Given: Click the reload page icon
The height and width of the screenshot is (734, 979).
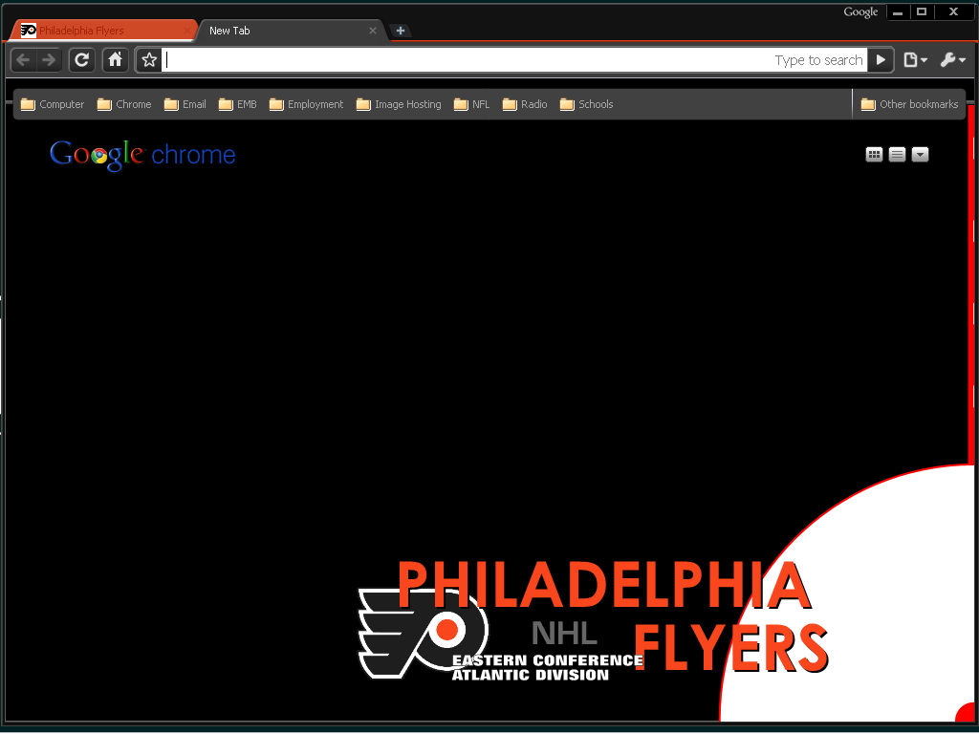Looking at the screenshot, I should click(x=81, y=59).
